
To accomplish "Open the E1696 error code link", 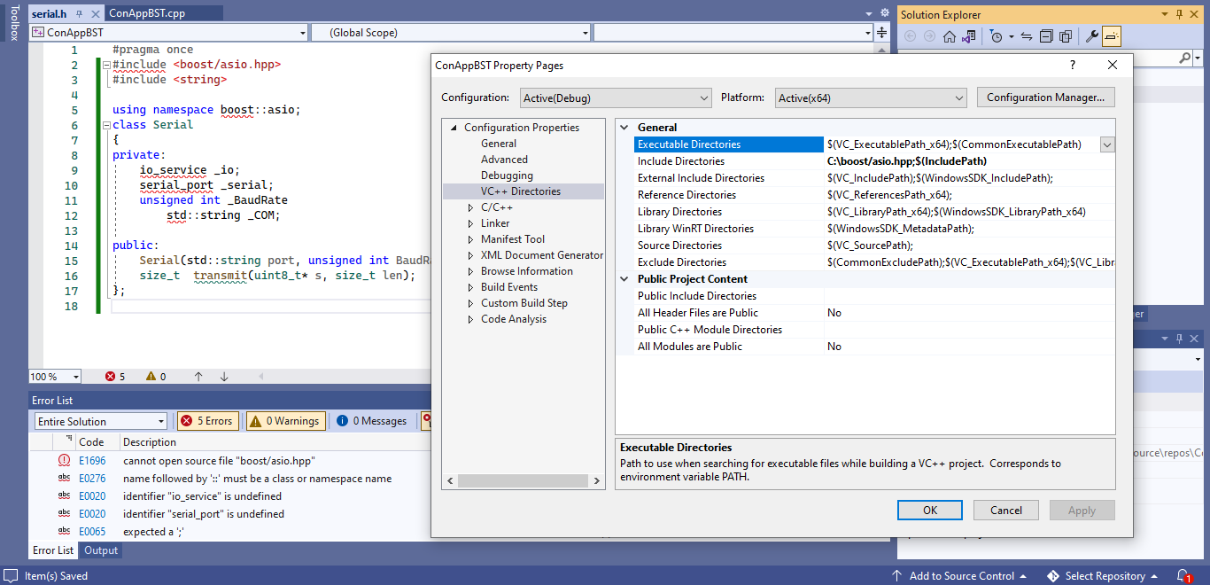I will 92,461.
